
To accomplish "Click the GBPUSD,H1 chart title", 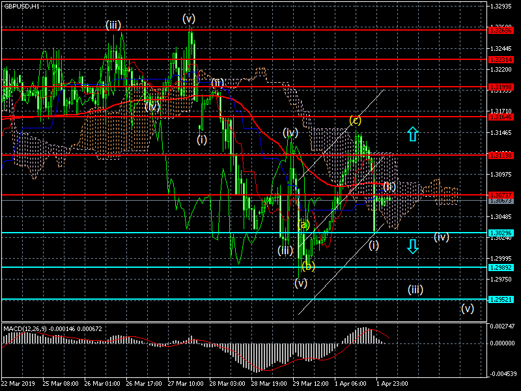I will [21, 6].
